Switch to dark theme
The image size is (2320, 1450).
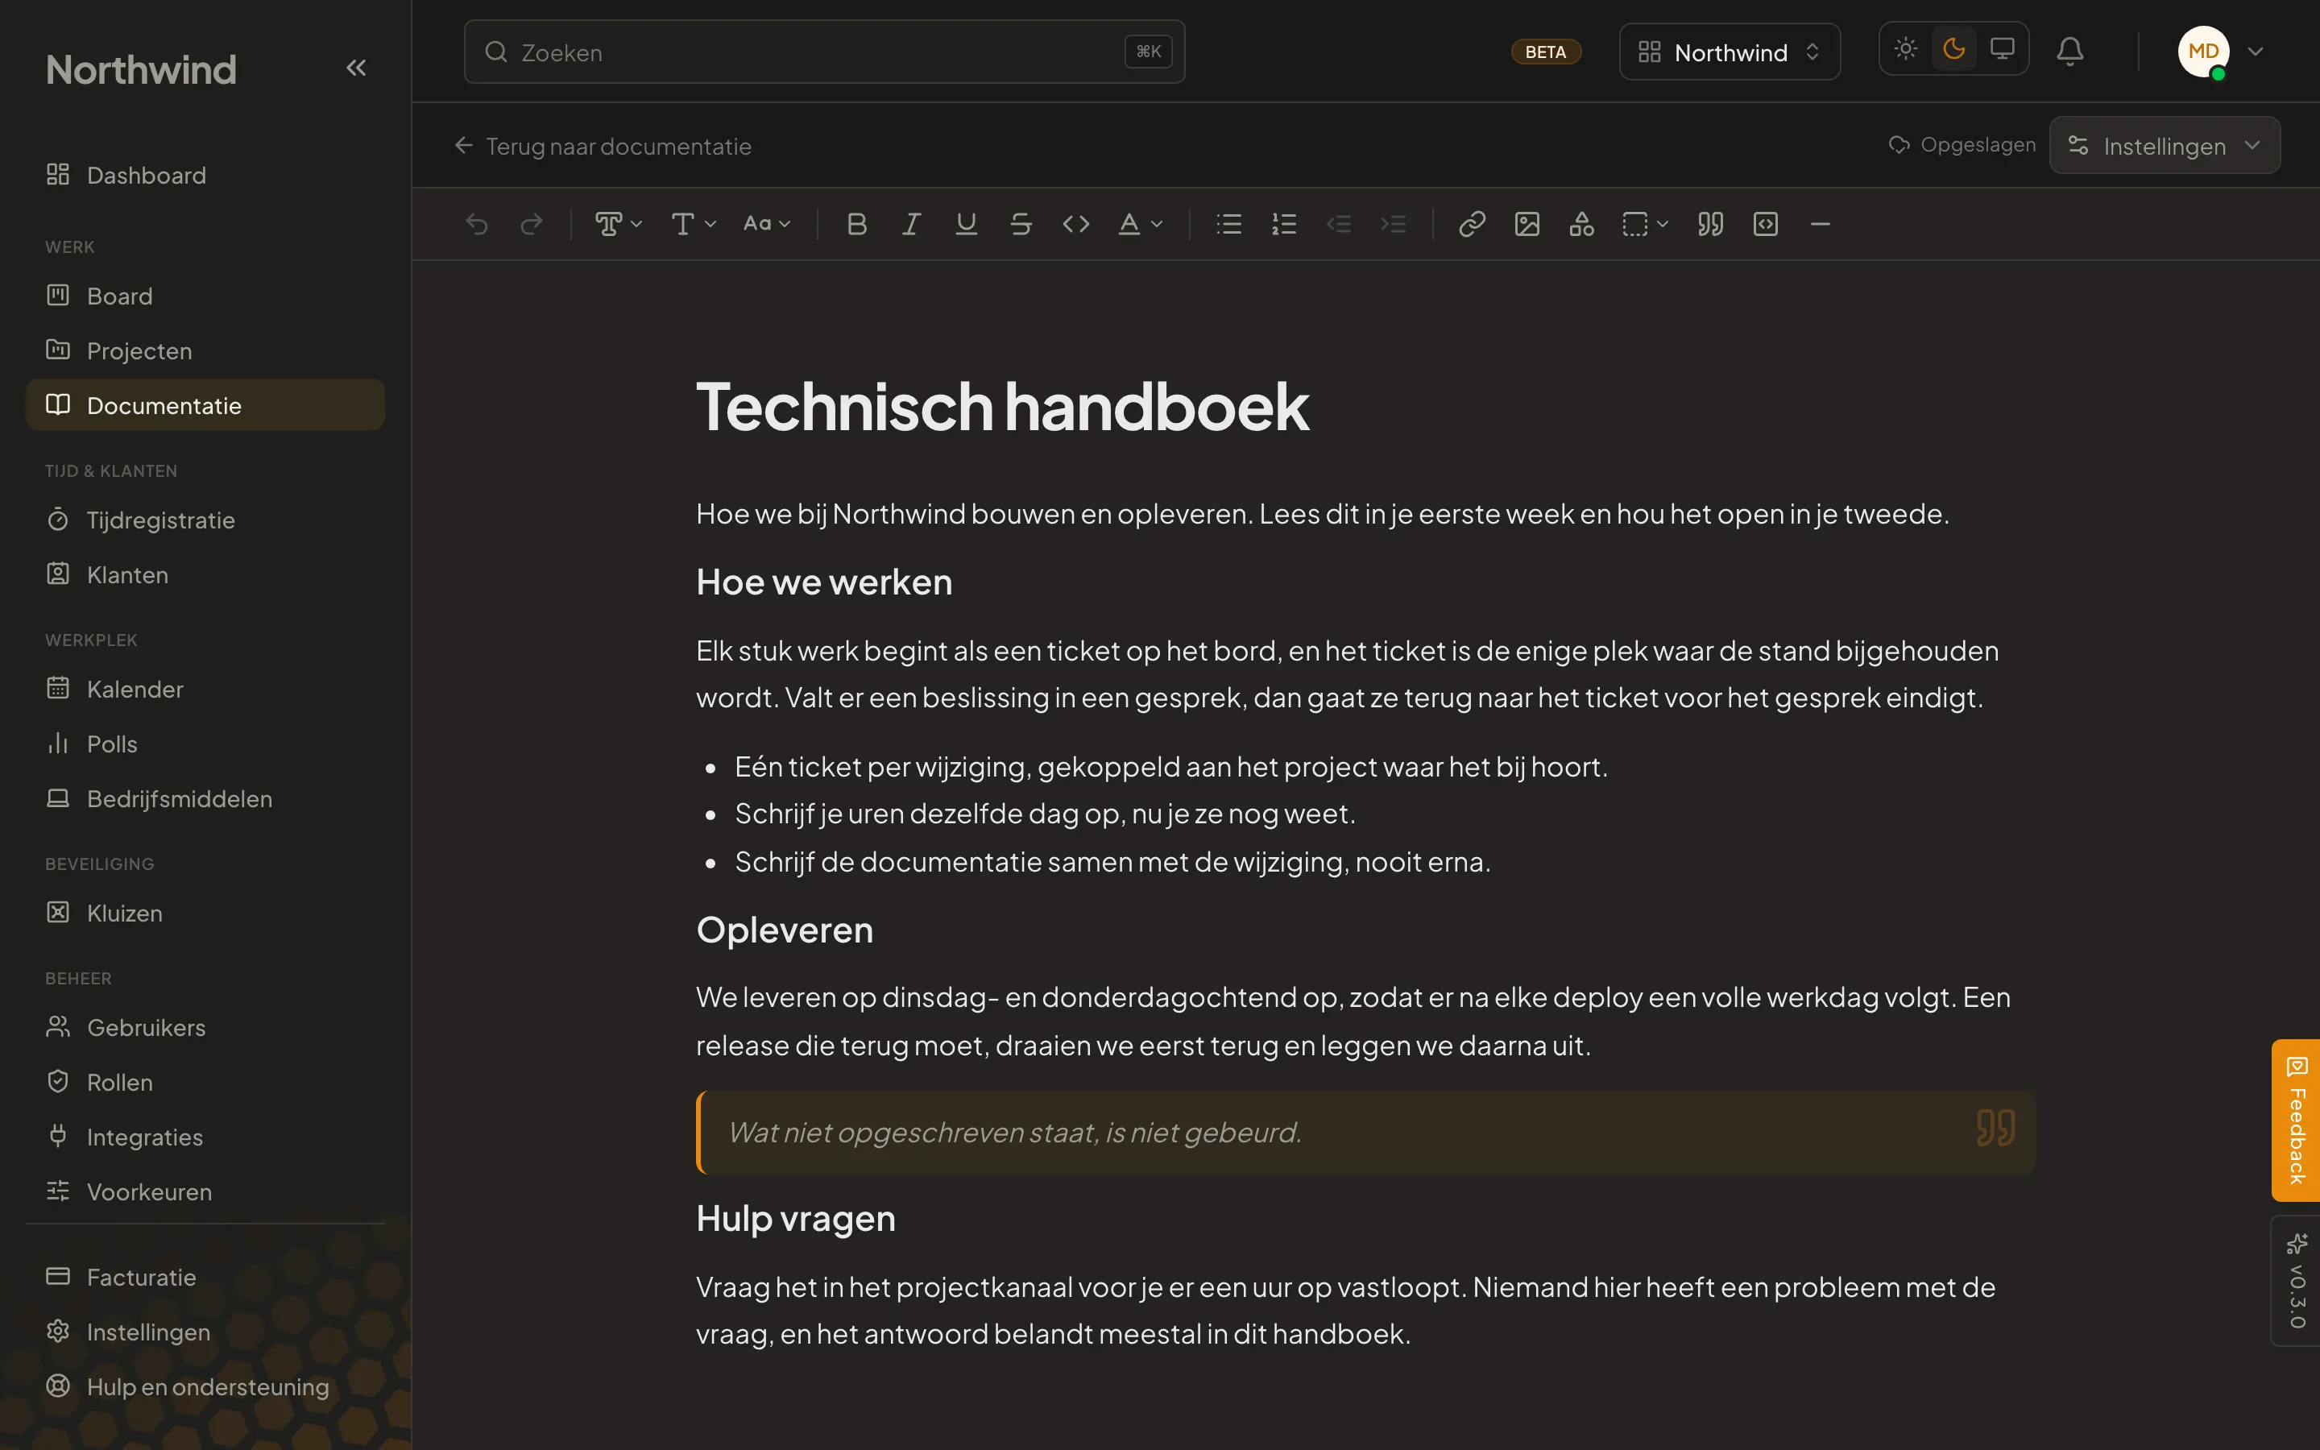pos(1953,49)
